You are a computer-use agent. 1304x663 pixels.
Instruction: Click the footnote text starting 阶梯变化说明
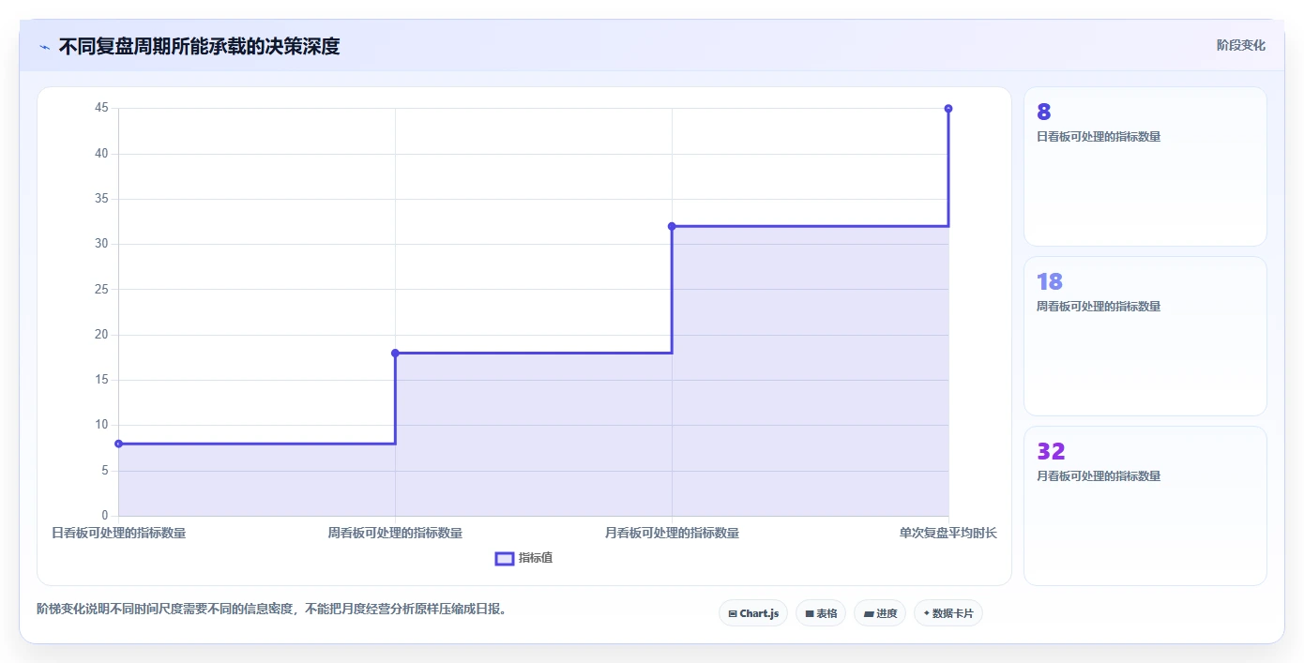coord(273,609)
